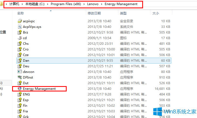Expand the arrow after Program Files (x86)
Screen dimensions: 197x118
[84, 4]
